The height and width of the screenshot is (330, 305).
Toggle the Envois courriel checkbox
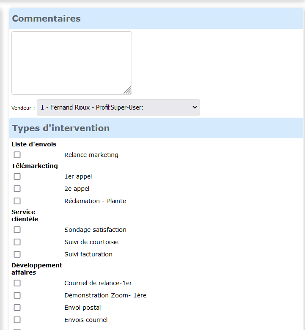point(17,320)
